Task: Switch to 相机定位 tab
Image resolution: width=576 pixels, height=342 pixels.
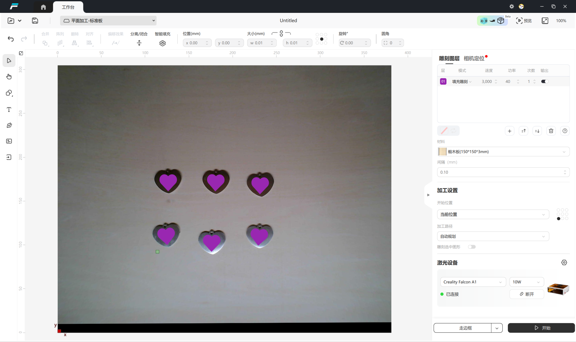Action: point(474,58)
